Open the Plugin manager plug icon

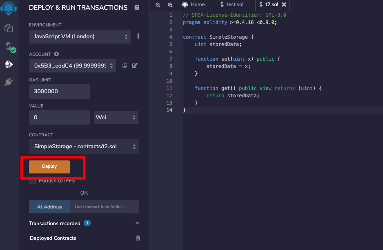(x=9, y=82)
